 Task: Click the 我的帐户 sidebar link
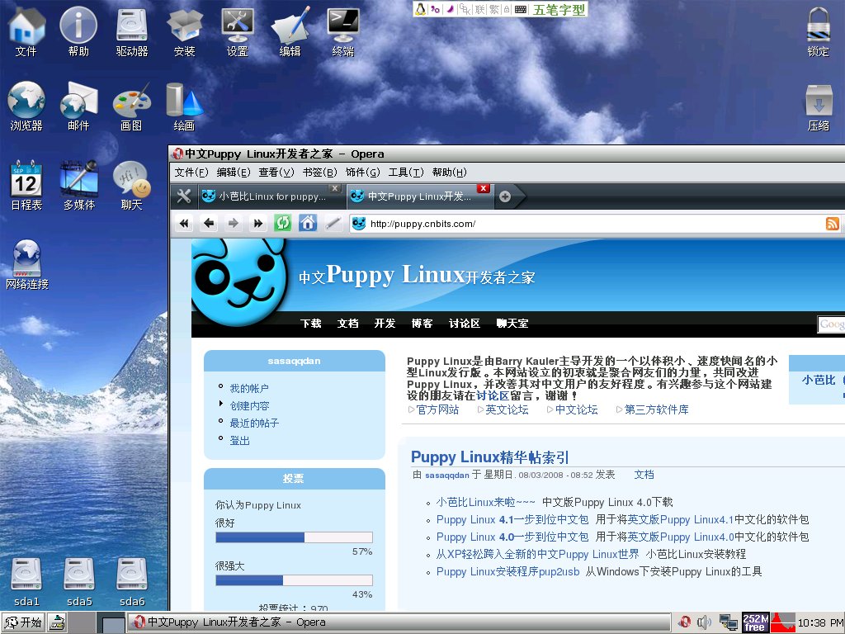[x=249, y=388]
